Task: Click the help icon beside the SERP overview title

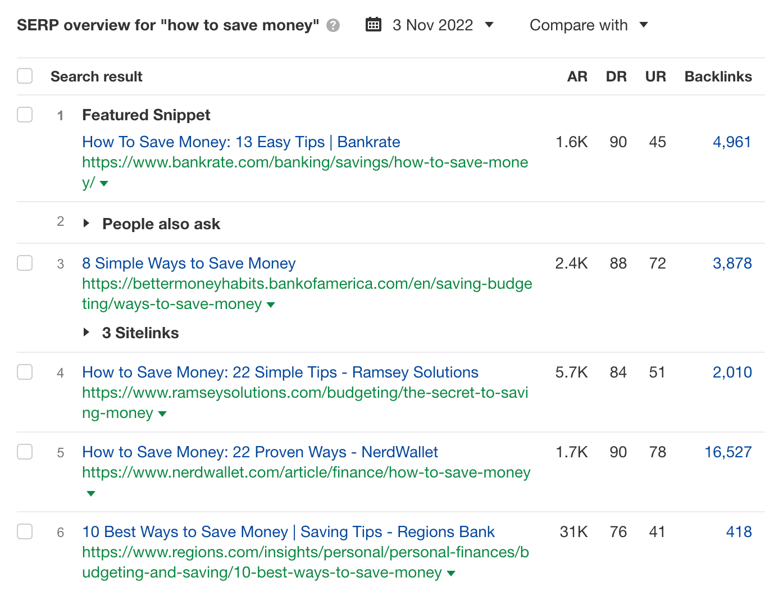Action: (333, 25)
